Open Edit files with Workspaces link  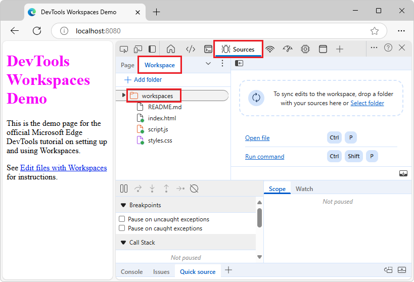tap(63, 168)
